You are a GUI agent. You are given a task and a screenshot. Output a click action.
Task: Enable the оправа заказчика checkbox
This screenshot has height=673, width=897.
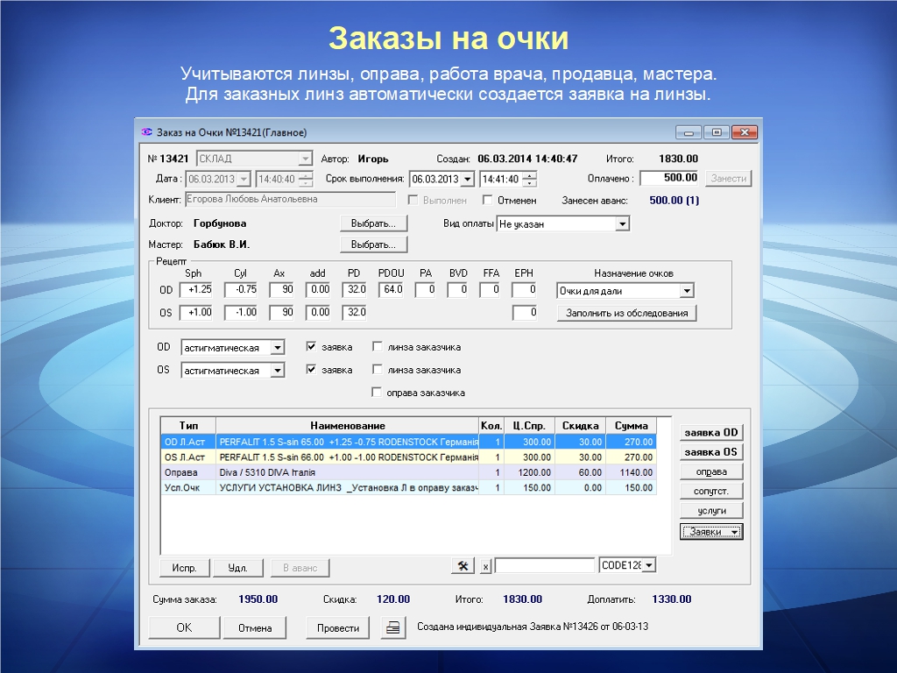(x=378, y=393)
